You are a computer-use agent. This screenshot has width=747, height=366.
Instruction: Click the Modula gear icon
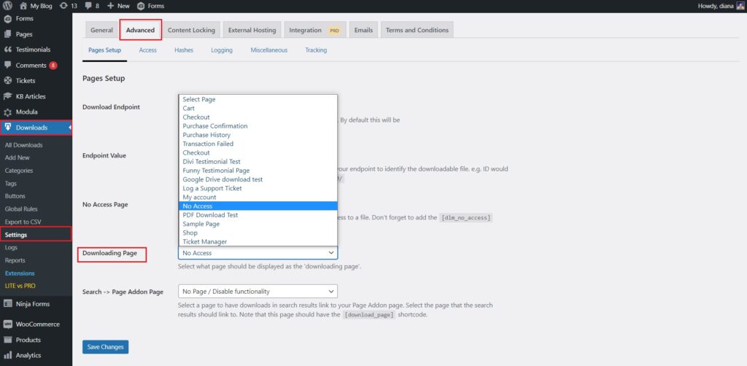point(7,112)
